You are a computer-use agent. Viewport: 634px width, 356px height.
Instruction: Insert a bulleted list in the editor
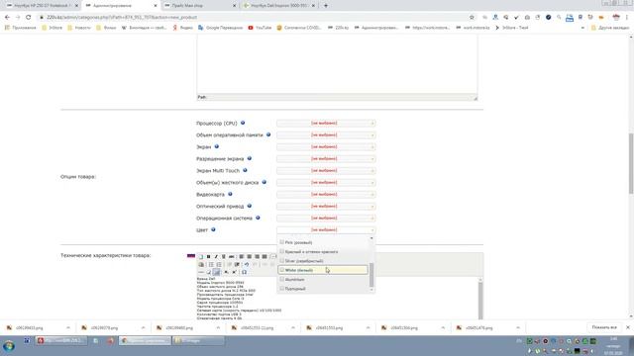pos(211,264)
